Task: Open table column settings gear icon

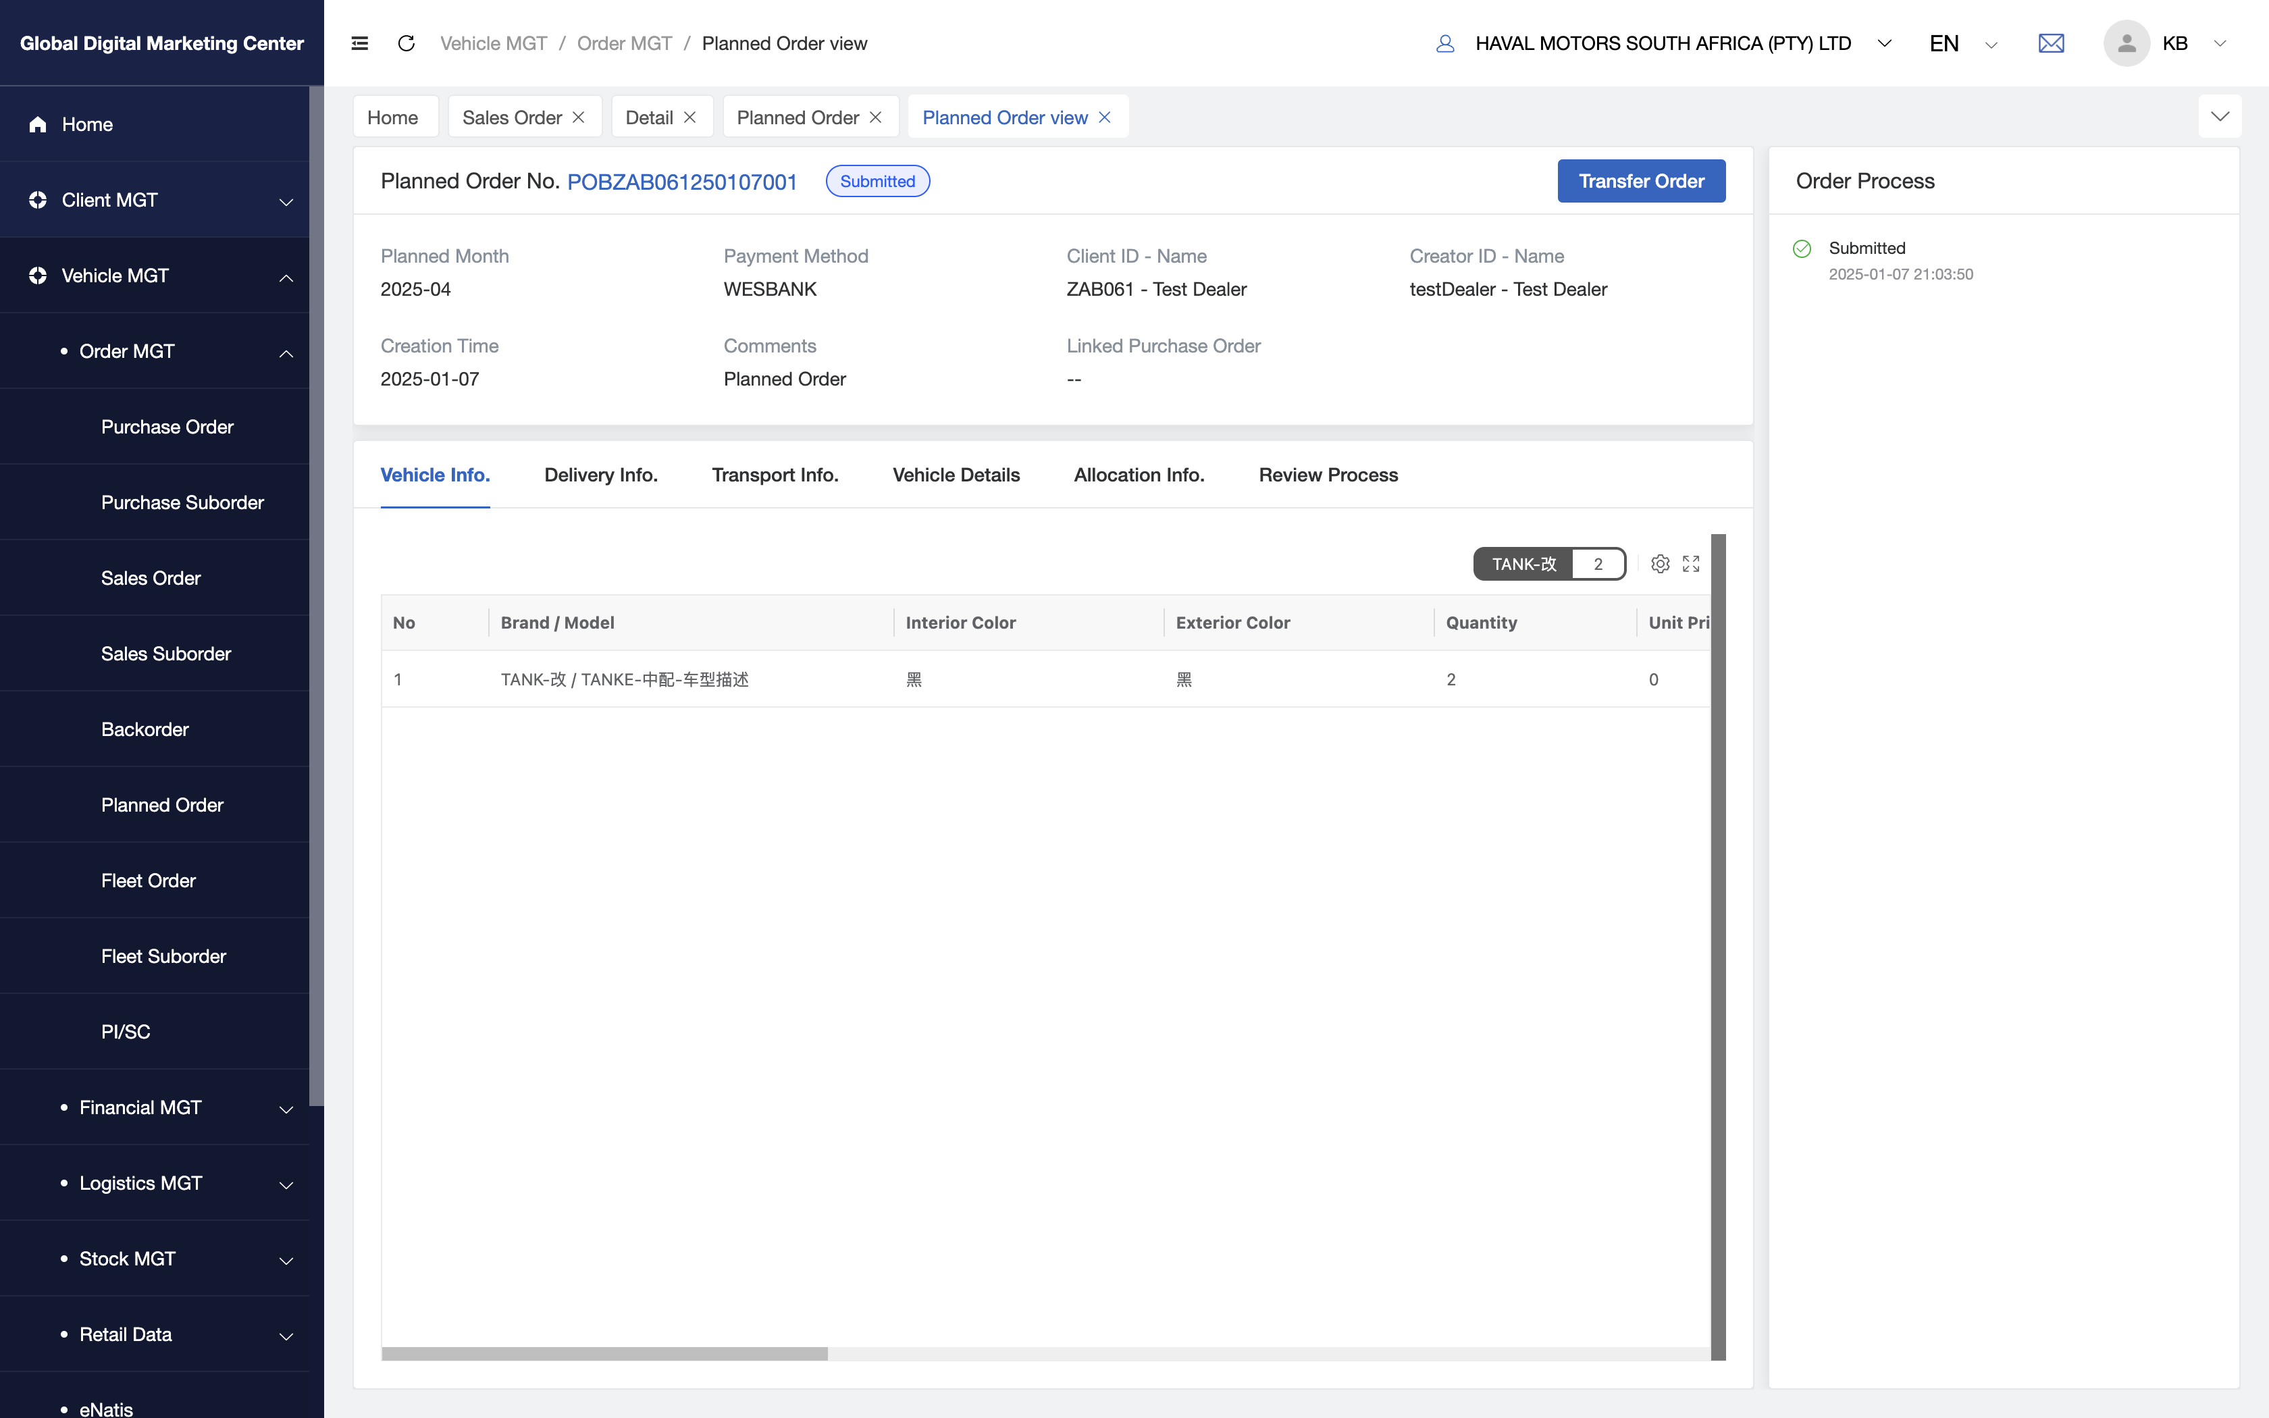Action: pyautogui.click(x=1660, y=564)
